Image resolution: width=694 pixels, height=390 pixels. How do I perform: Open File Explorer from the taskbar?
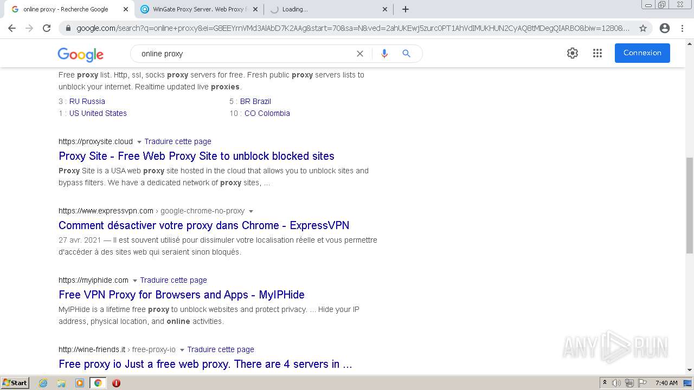pyautogui.click(x=61, y=383)
